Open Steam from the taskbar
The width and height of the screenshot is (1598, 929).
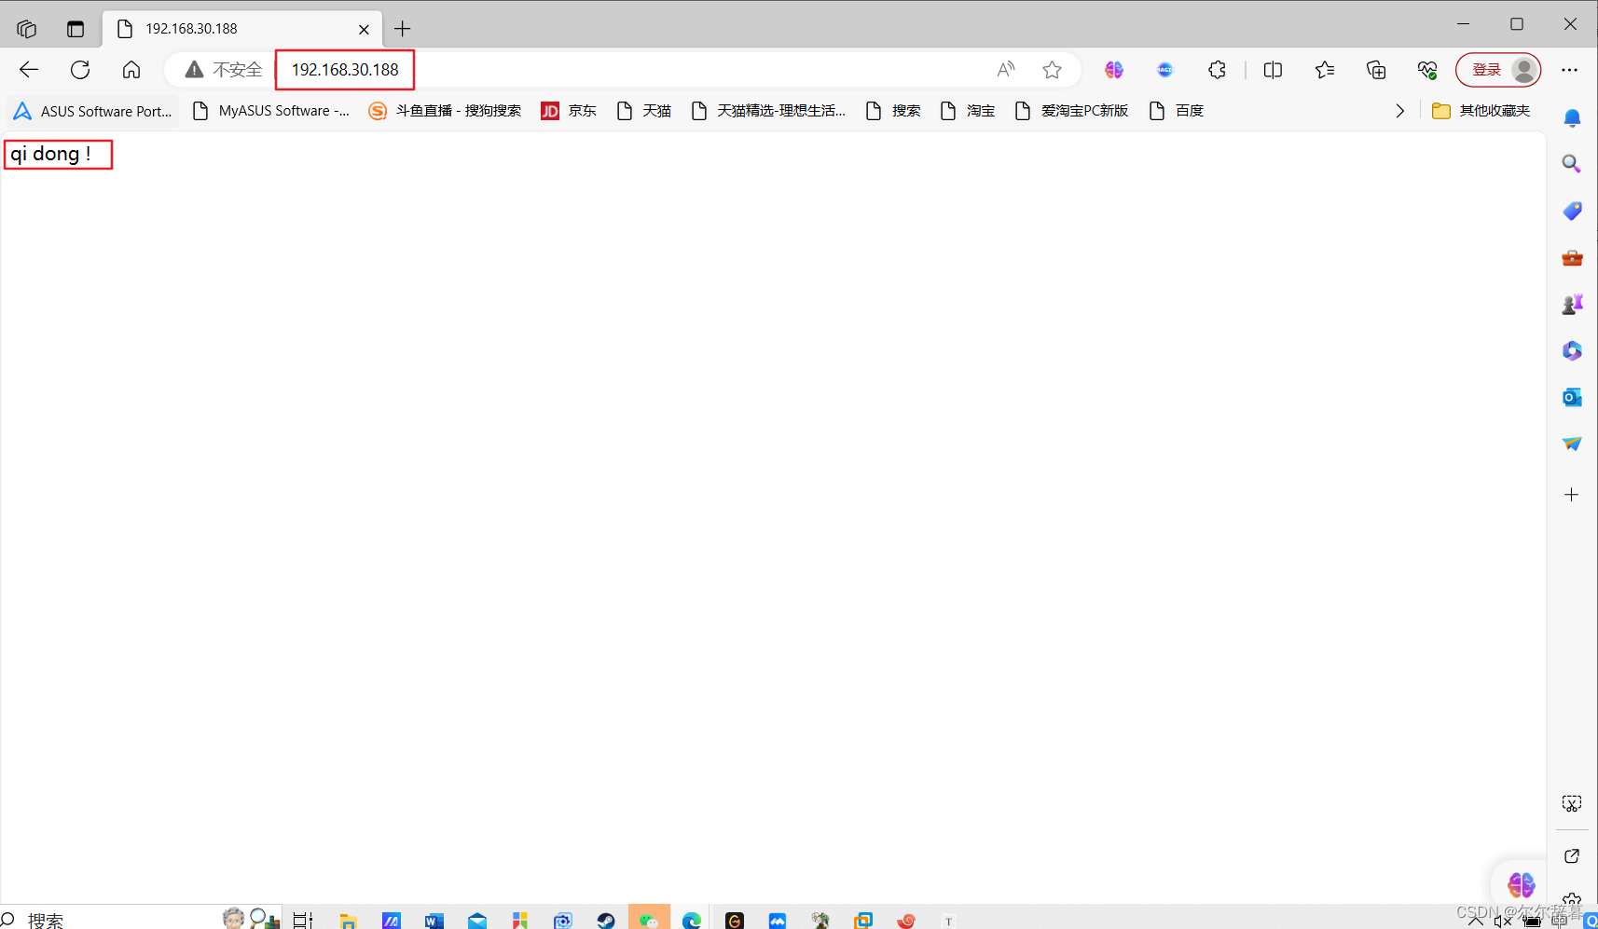[606, 920]
